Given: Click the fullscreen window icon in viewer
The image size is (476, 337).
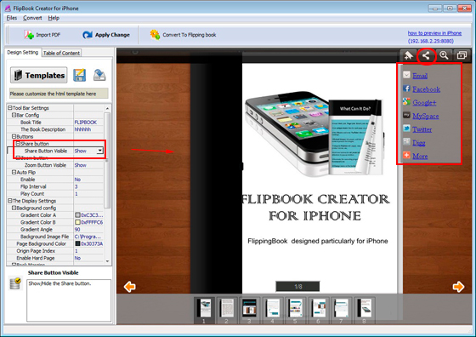Looking at the screenshot, I should tap(462, 55).
